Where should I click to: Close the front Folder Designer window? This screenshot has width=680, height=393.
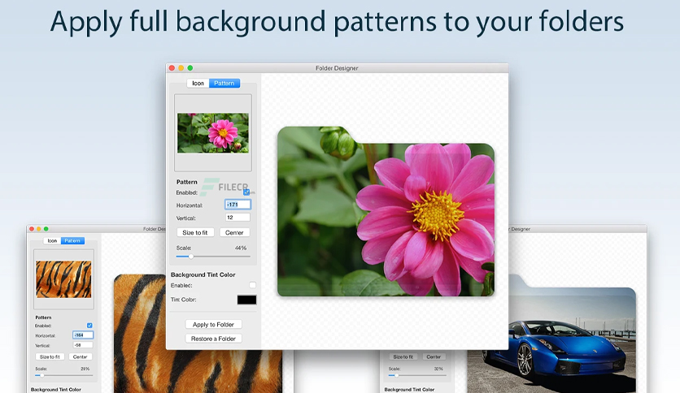point(172,68)
